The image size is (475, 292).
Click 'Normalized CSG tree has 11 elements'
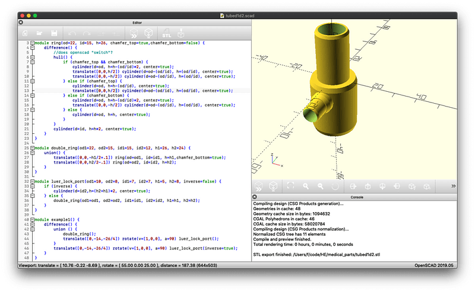coord(289,234)
